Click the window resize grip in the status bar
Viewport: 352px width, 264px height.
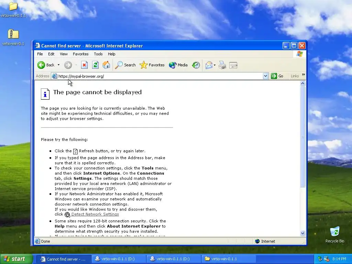click(304, 242)
